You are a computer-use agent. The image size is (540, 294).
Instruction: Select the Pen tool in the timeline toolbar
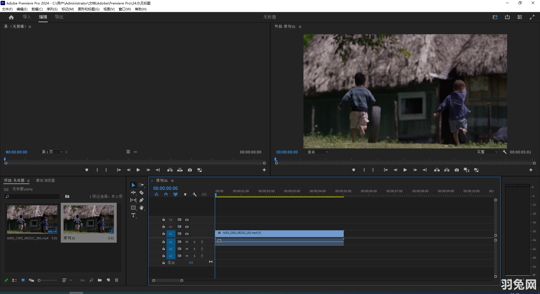pos(141,200)
